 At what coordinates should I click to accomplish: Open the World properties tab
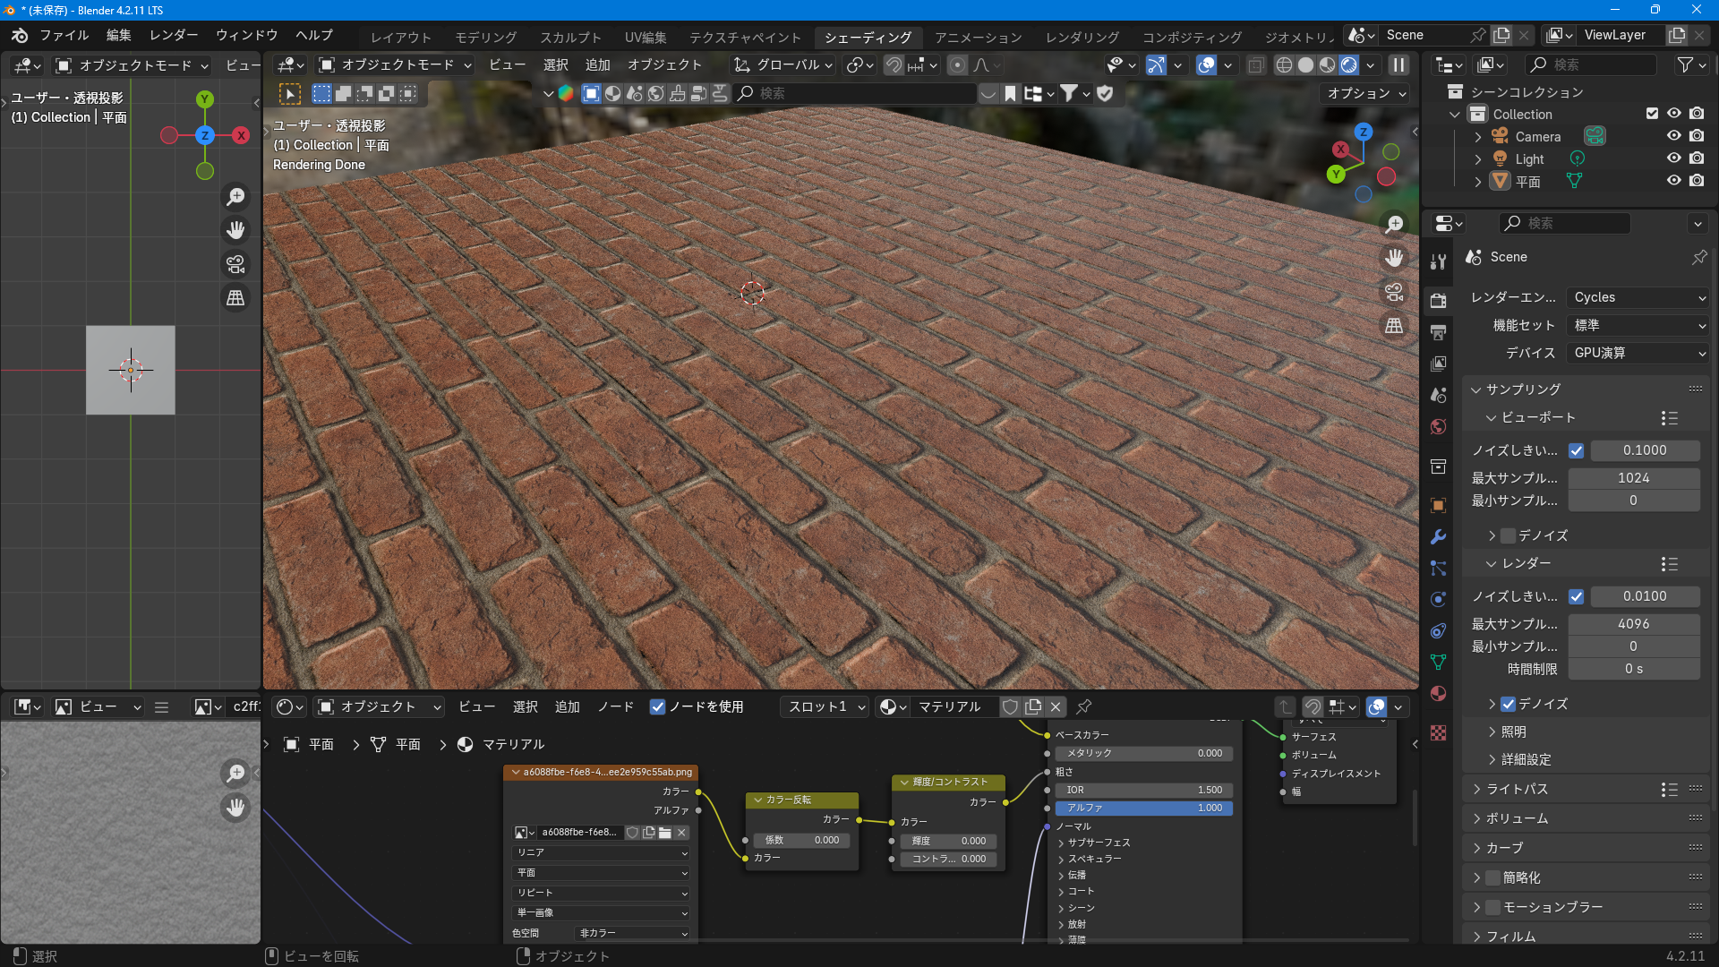point(1438,426)
